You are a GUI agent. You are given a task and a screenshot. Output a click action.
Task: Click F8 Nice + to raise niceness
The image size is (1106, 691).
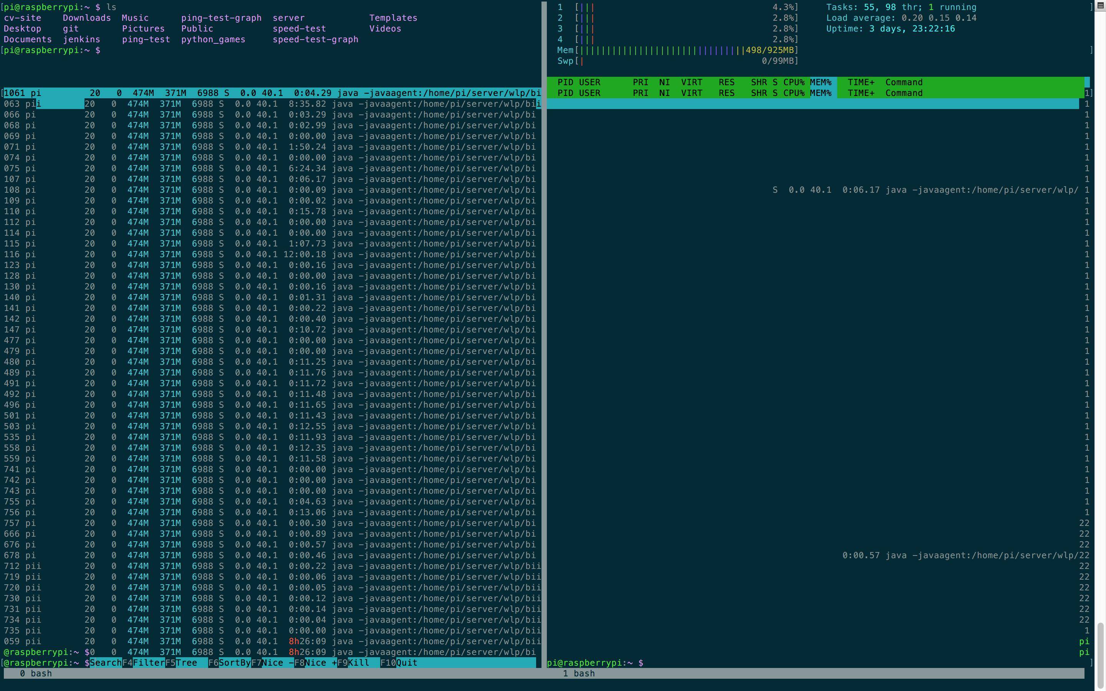(320, 663)
